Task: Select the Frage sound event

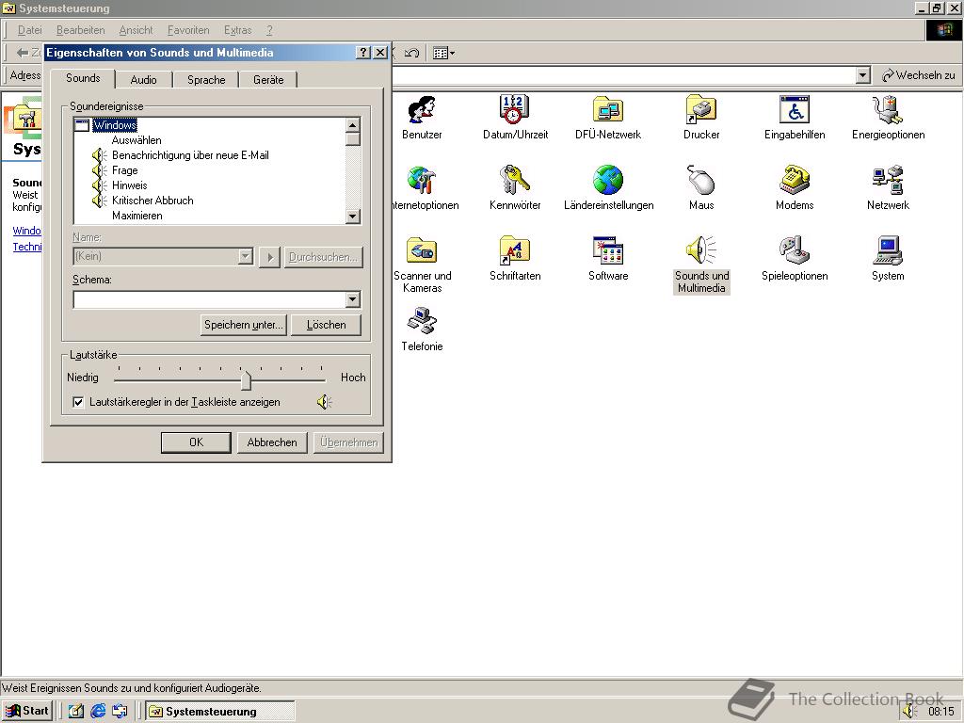Action: pos(125,170)
